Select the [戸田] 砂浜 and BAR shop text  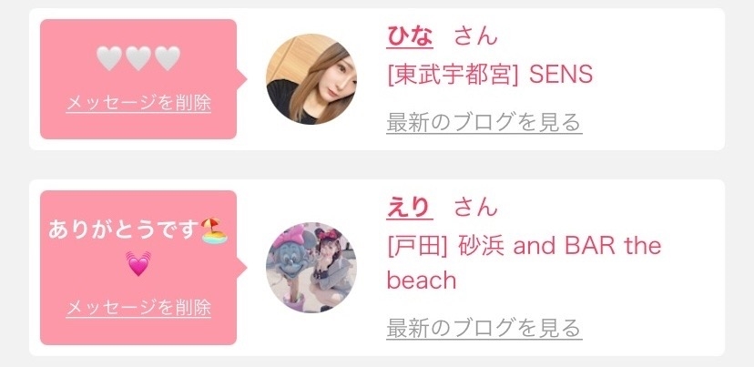(525, 263)
